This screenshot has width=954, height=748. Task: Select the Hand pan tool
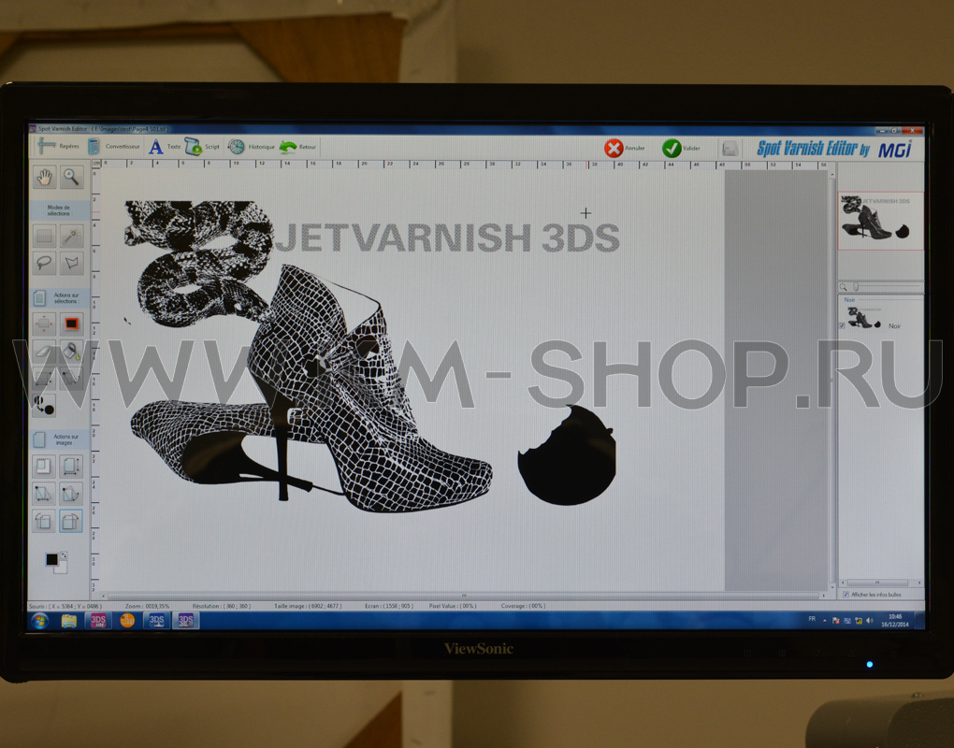point(44,177)
